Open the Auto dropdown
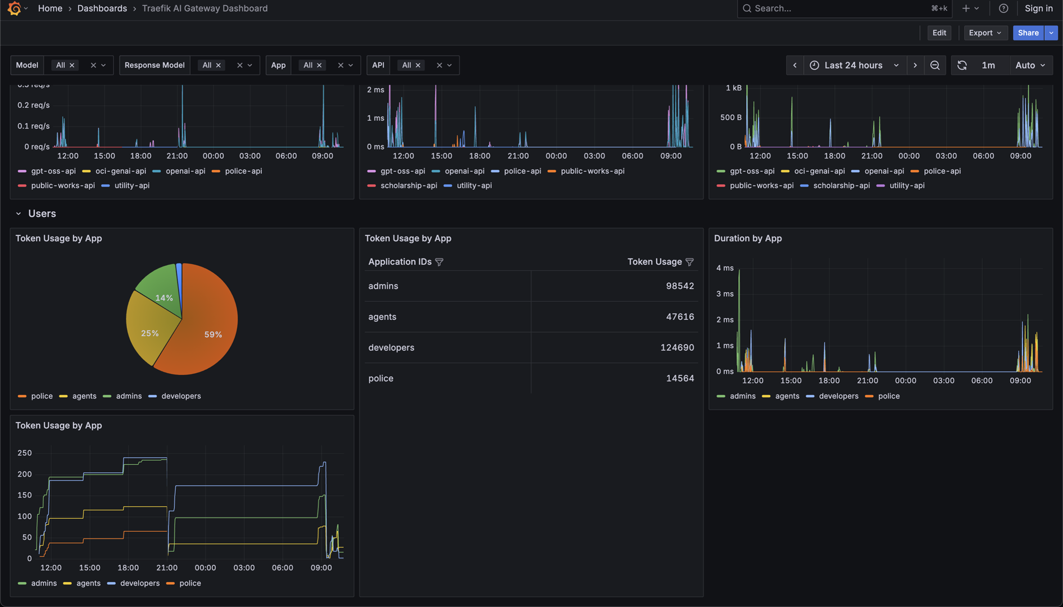 coord(1030,65)
